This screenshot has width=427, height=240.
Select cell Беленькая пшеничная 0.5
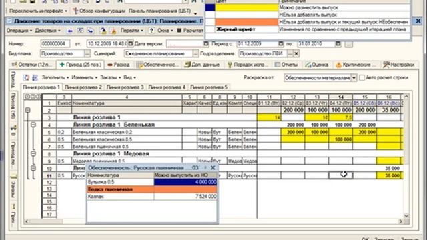click(127, 147)
